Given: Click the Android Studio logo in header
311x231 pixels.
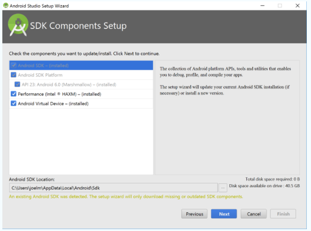Looking at the screenshot, I should pos(18,25).
